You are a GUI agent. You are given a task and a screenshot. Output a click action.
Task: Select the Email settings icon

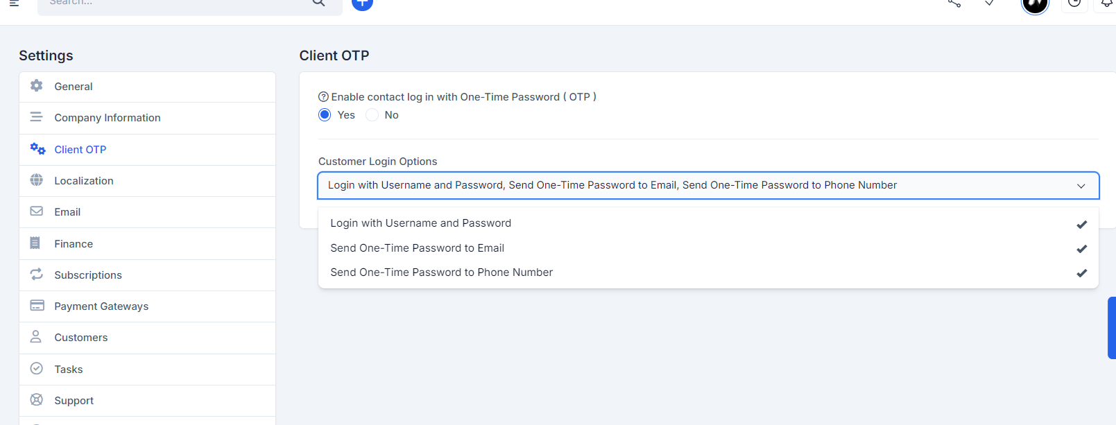[36, 211]
